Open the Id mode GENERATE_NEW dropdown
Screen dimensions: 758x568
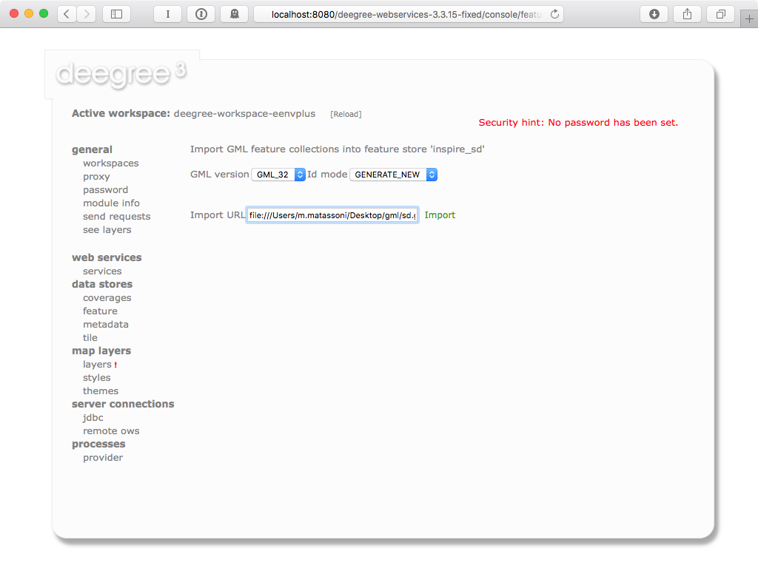click(394, 175)
